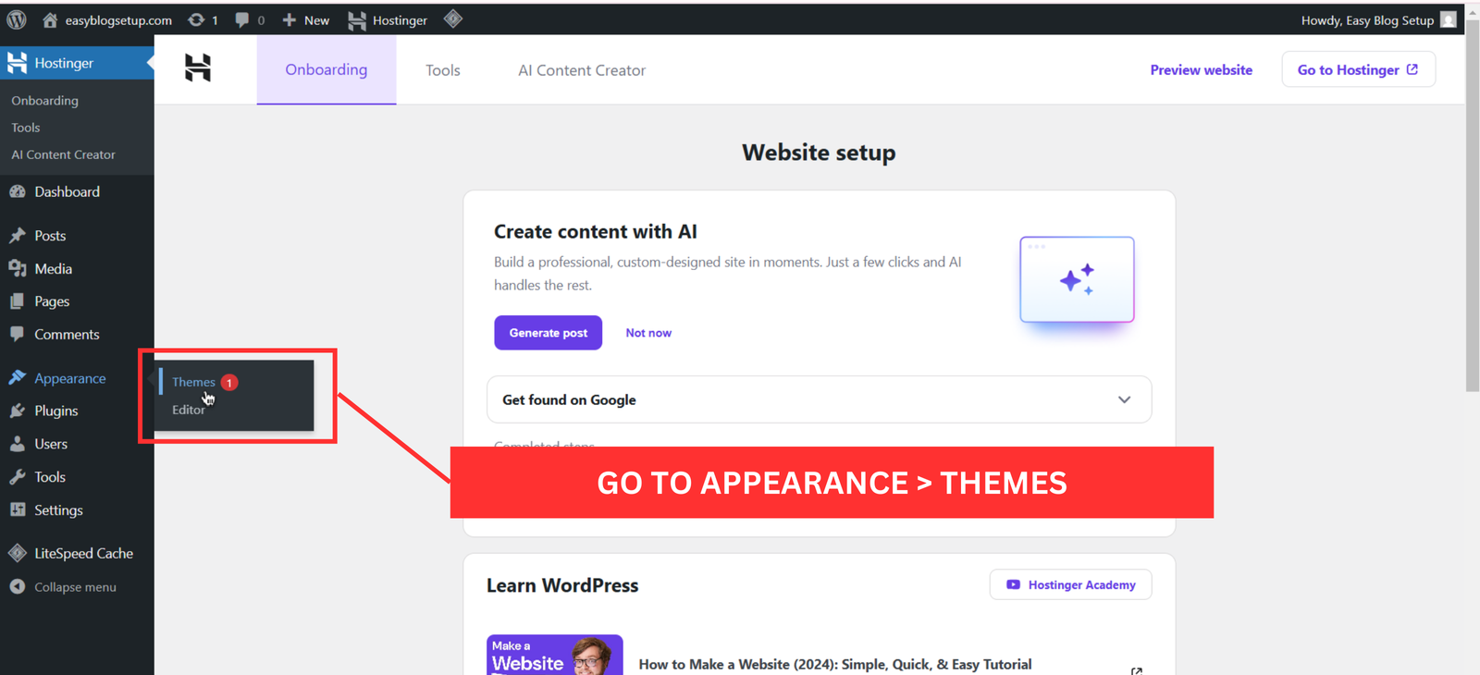Click the Plugins plug icon

tap(17, 411)
